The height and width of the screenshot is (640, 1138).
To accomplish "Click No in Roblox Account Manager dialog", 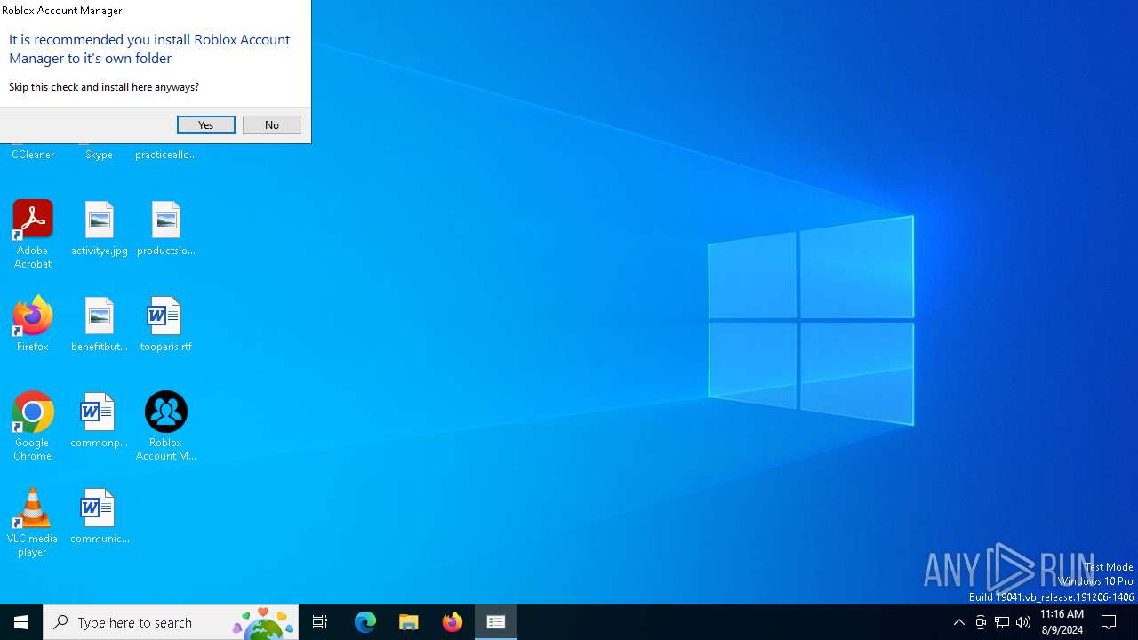I will tap(272, 124).
